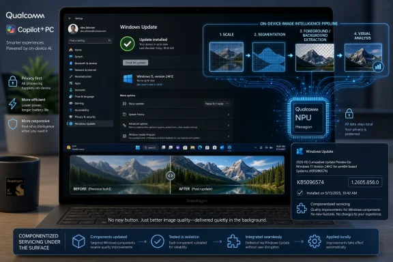Open the Pause for 1 week dropdown

click(x=217, y=104)
